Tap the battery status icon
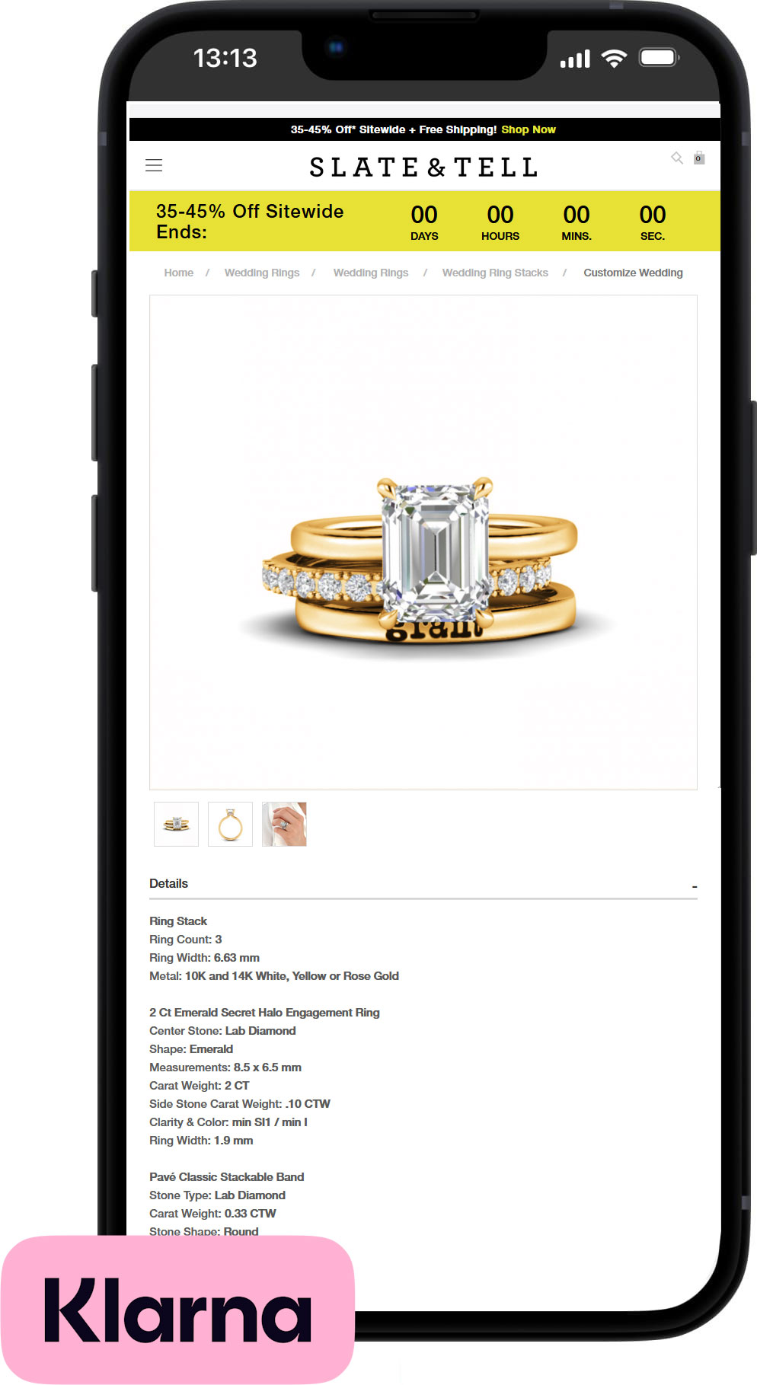757x1385 pixels. click(x=659, y=58)
